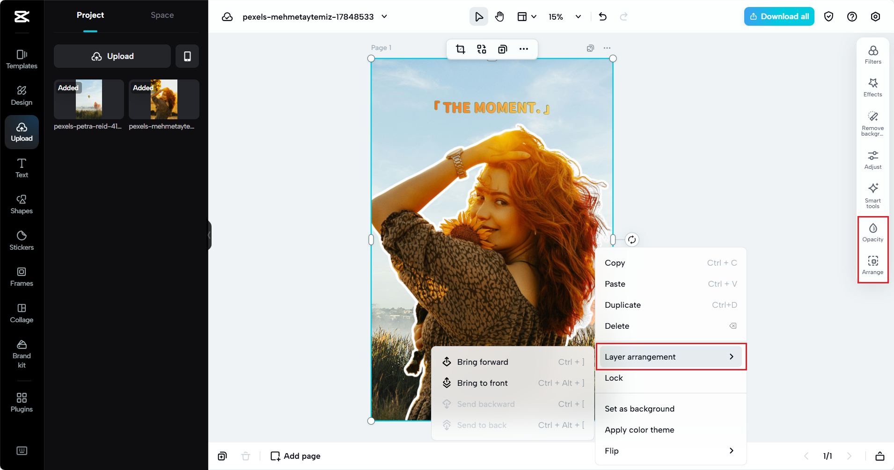
Task: Choose Apply color theme
Action: coord(671,430)
